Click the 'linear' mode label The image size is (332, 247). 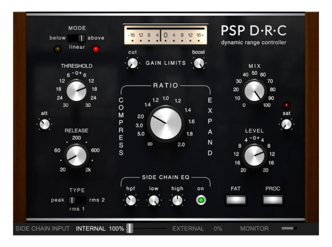point(77,47)
